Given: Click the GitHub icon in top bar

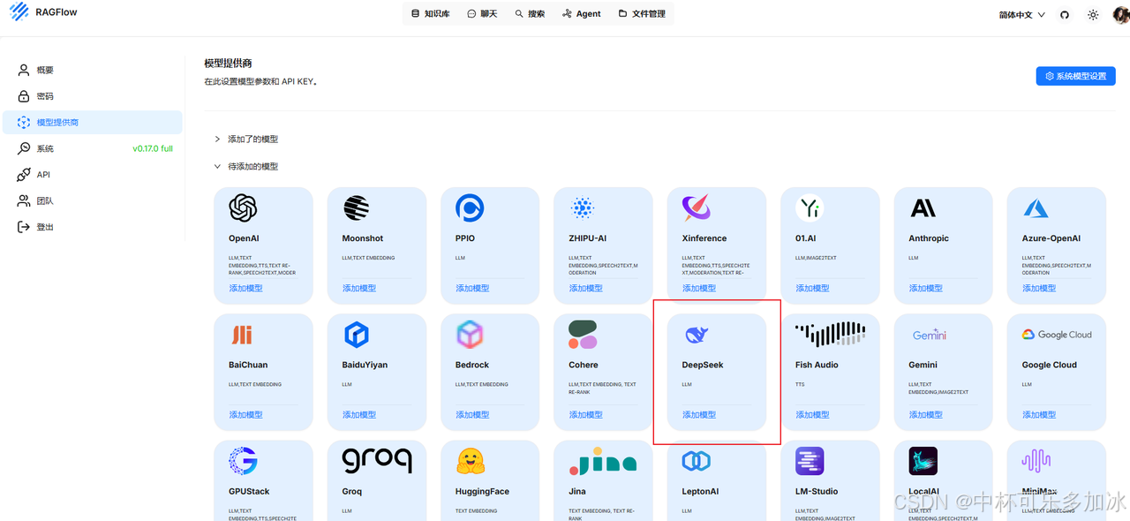Looking at the screenshot, I should (x=1065, y=15).
